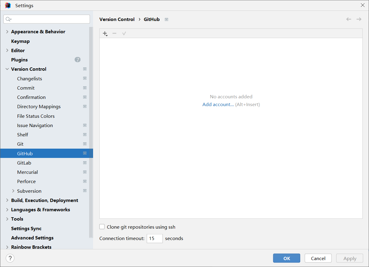The height and width of the screenshot is (267, 369).
Task: Select the Shelf settings page
Action: click(23, 135)
